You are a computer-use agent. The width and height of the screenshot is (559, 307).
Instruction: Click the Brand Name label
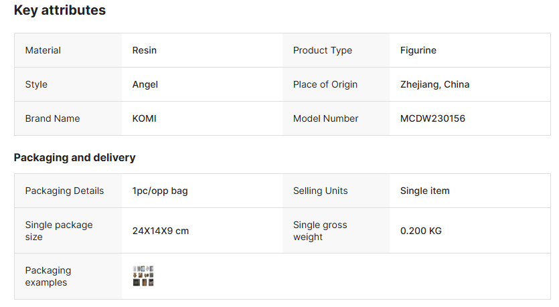coord(52,118)
